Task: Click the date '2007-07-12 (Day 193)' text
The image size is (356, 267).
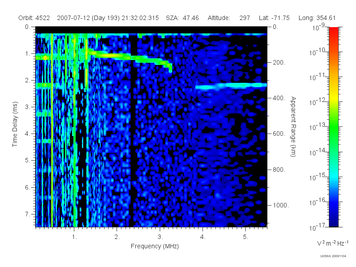Action: tap(88, 18)
